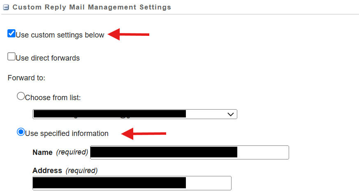The height and width of the screenshot is (192, 359).
Task: Select the Choose from list radio button
Action: point(21,96)
